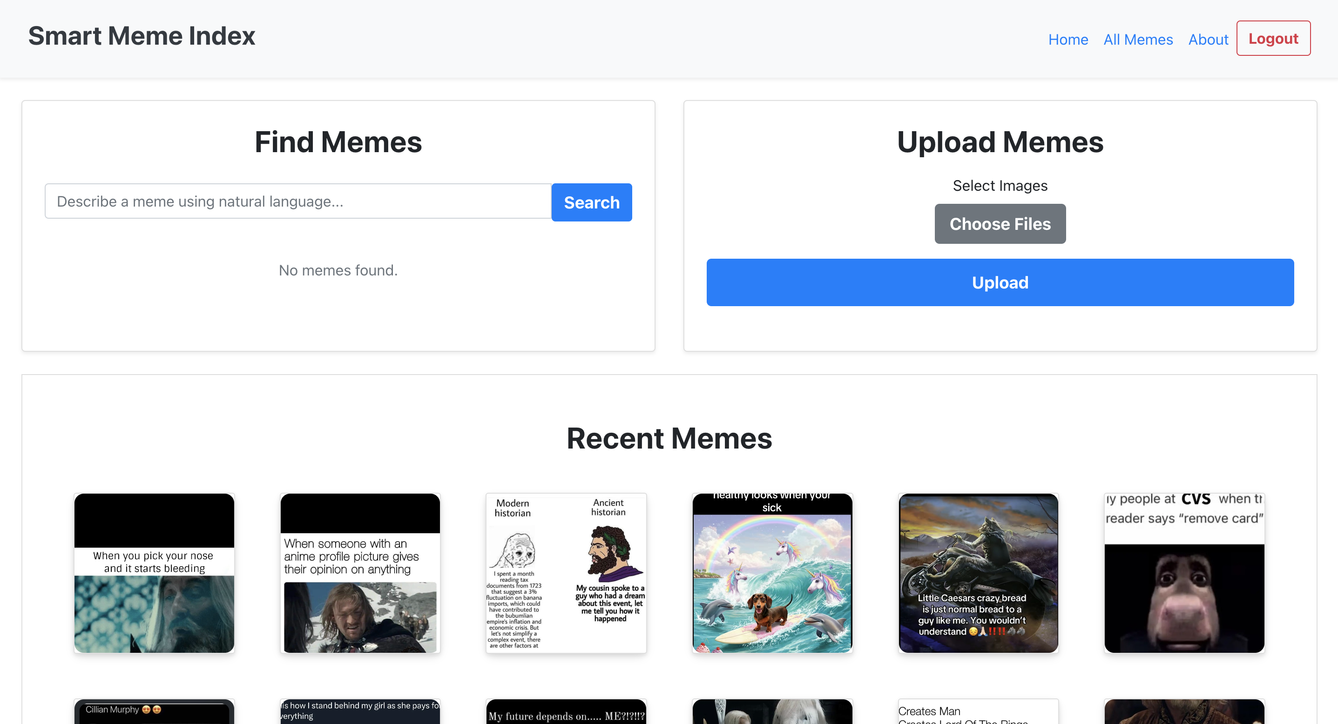The height and width of the screenshot is (724, 1338).
Task: Click the Select Images label
Action: tap(1000, 186)
